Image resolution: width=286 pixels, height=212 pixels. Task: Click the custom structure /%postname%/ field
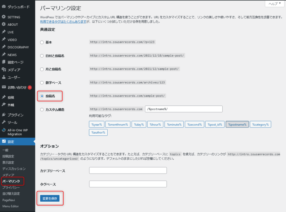[x=184, y=109]
